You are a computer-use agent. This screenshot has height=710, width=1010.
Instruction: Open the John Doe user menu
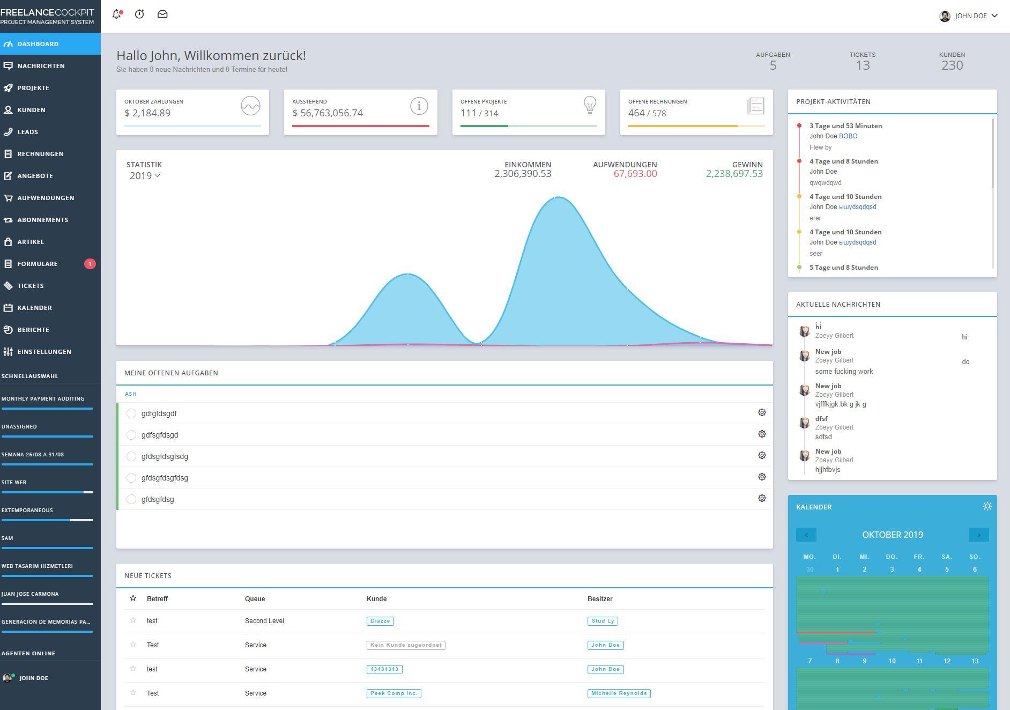point(968,16)
